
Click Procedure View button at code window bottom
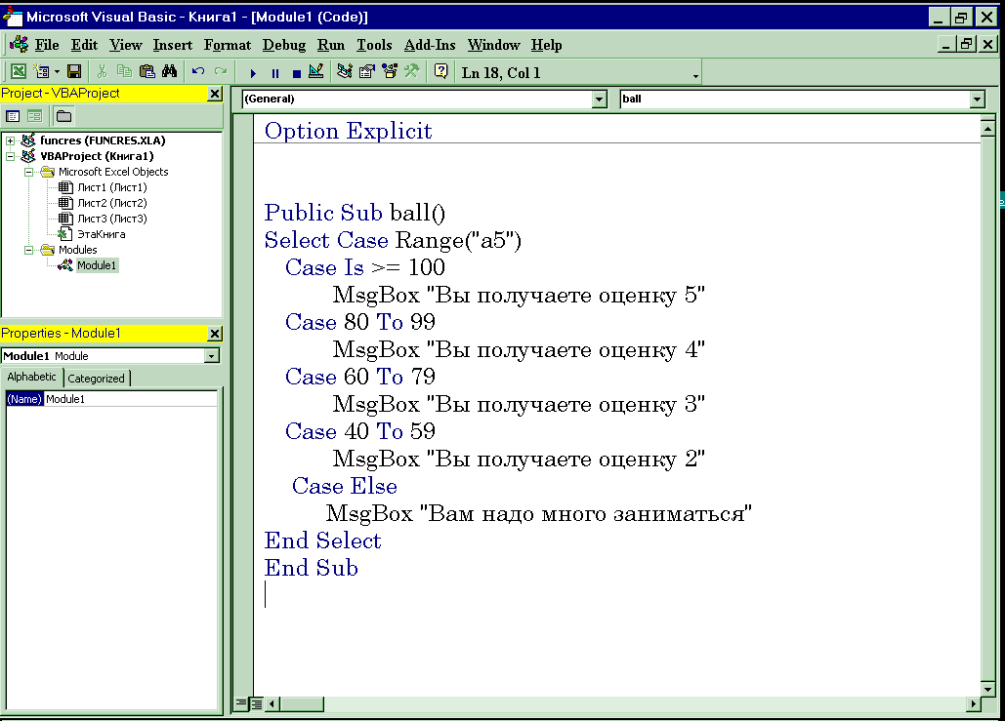pos(241,703)
